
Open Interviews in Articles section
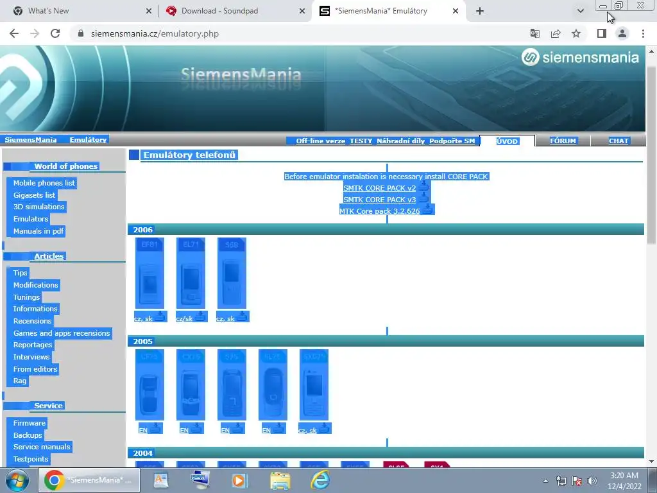click(31, 357)
